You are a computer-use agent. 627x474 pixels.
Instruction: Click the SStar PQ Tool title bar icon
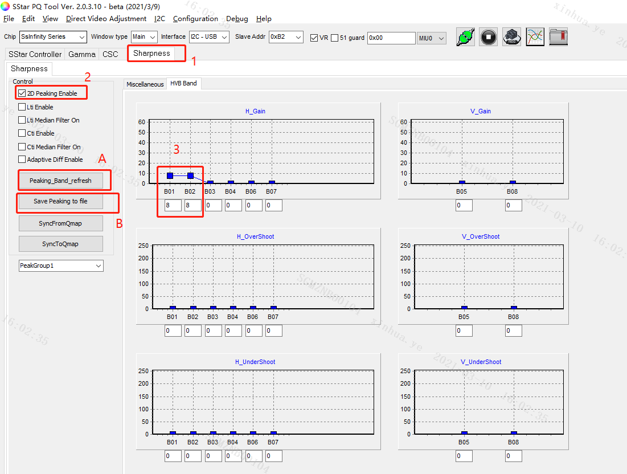(x=6, y=6)
